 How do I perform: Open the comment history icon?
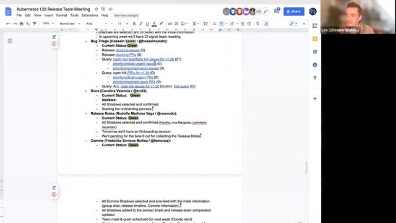(x=277, y=11)
